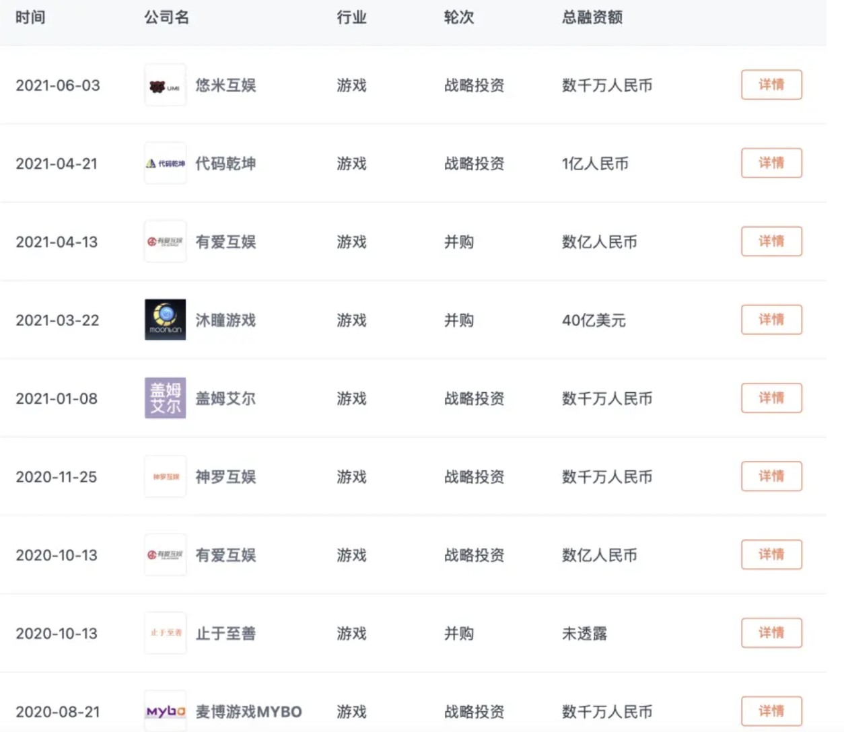
Task: Click the 行业 column header
Action: (x=352, y=17)
